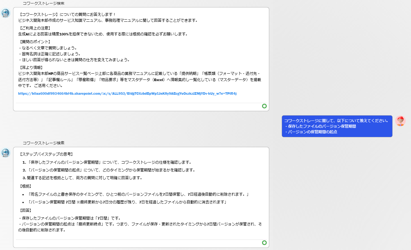Click the 【根拠】 heading in the answer
Image resolution: width=411 pixels, height=250 pixels.
[26, 186]
